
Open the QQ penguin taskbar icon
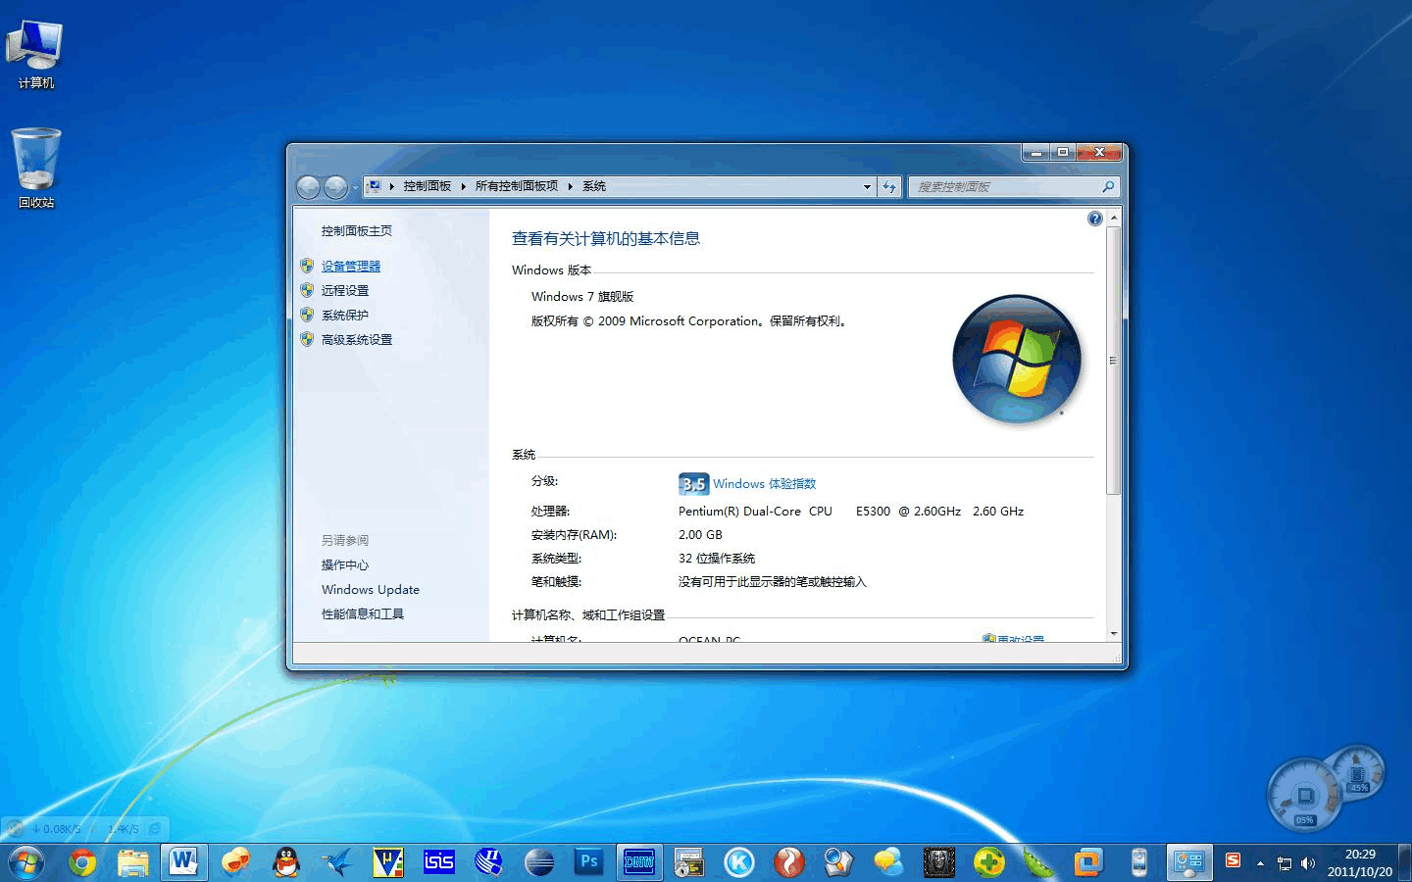point(285,862)
